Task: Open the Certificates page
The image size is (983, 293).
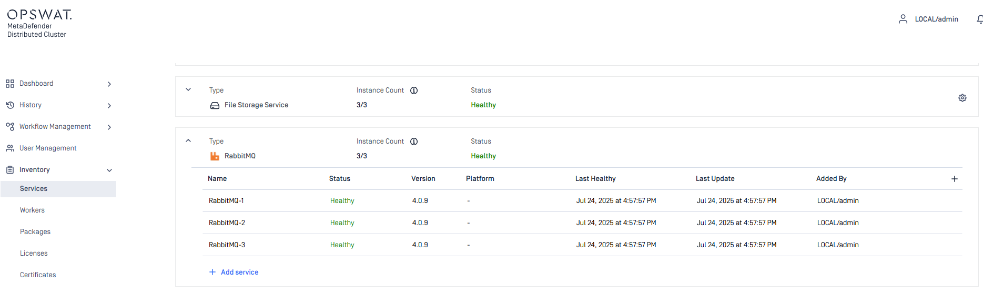Action: [x=38, y=275]
